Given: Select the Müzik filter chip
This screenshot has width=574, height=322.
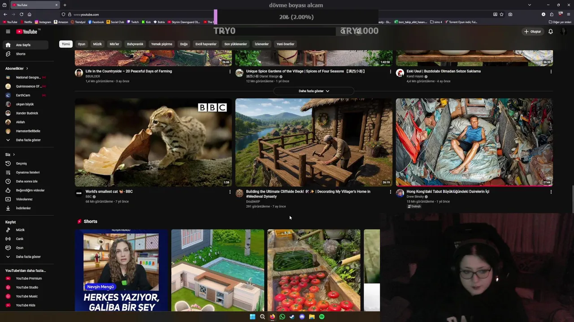Looking at the screenshot, I should tap(97, 44).
